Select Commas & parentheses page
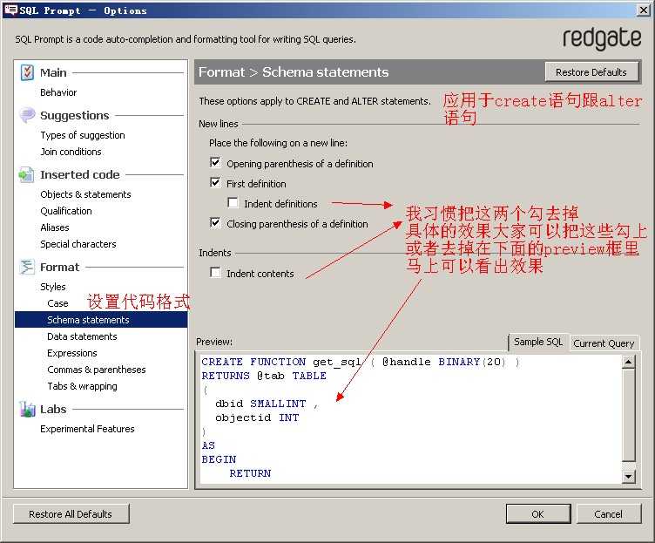 pyautogui.click(x=97, y=370)
